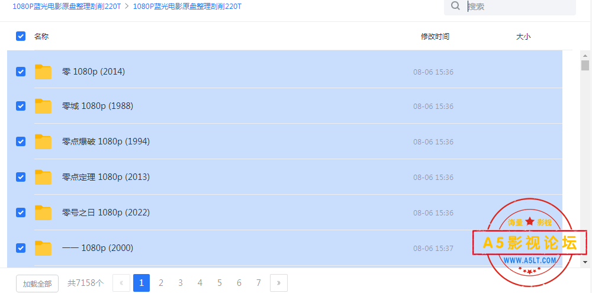Sort by 修改时间 column header

[435, 37]
